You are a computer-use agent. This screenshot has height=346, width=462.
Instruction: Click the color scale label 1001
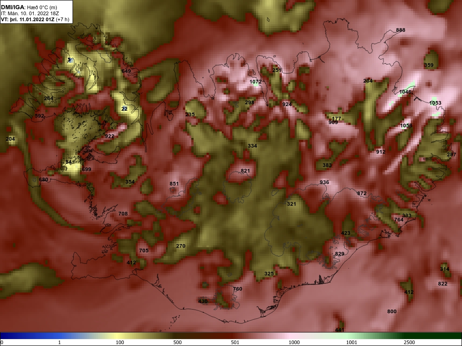coord(352,342)
